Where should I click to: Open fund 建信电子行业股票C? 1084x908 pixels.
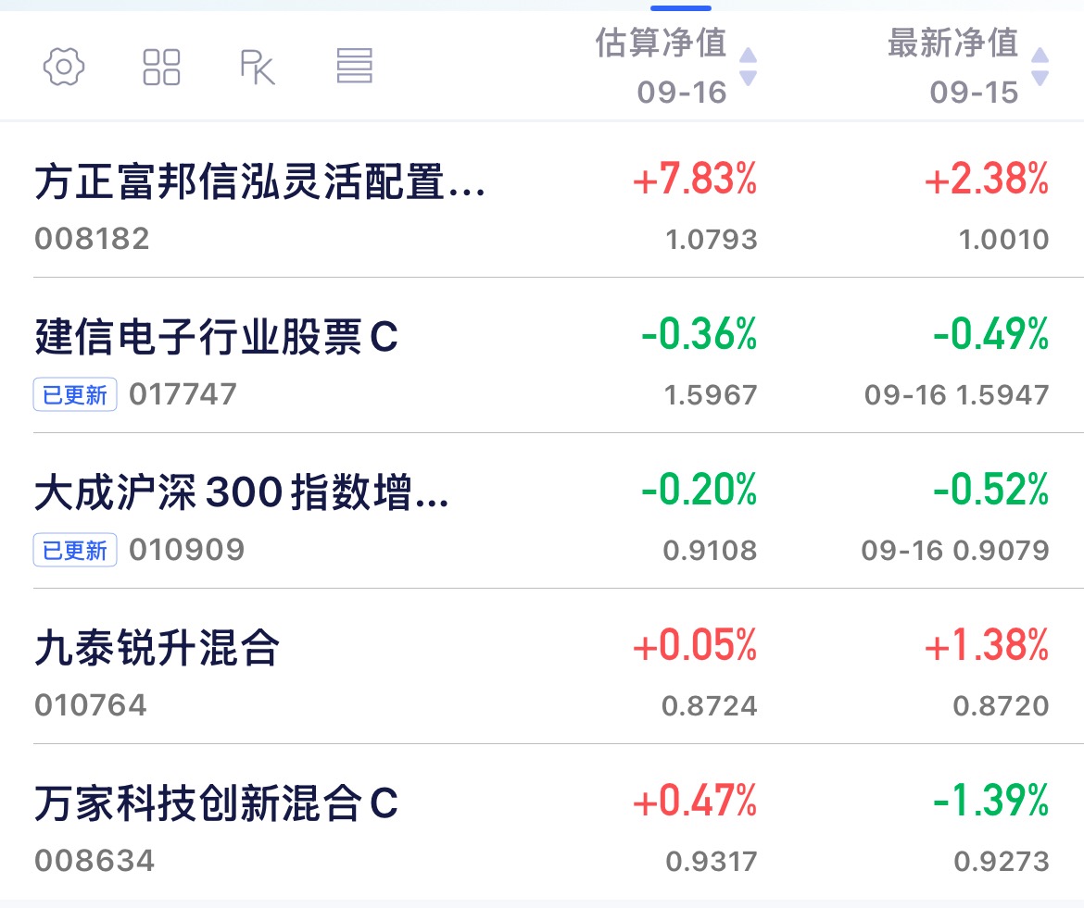(x=217, y=337)
